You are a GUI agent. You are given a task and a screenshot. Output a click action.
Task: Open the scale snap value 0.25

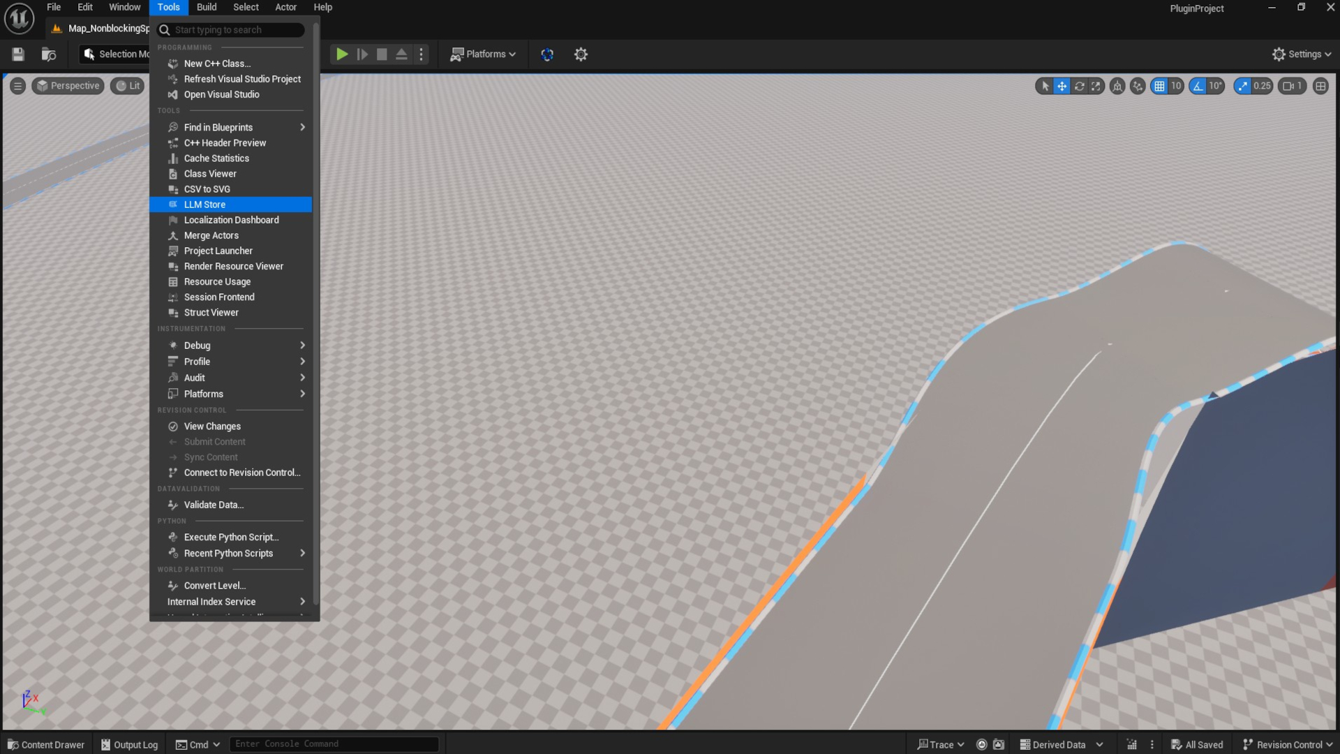click(x=1262, y=86)
